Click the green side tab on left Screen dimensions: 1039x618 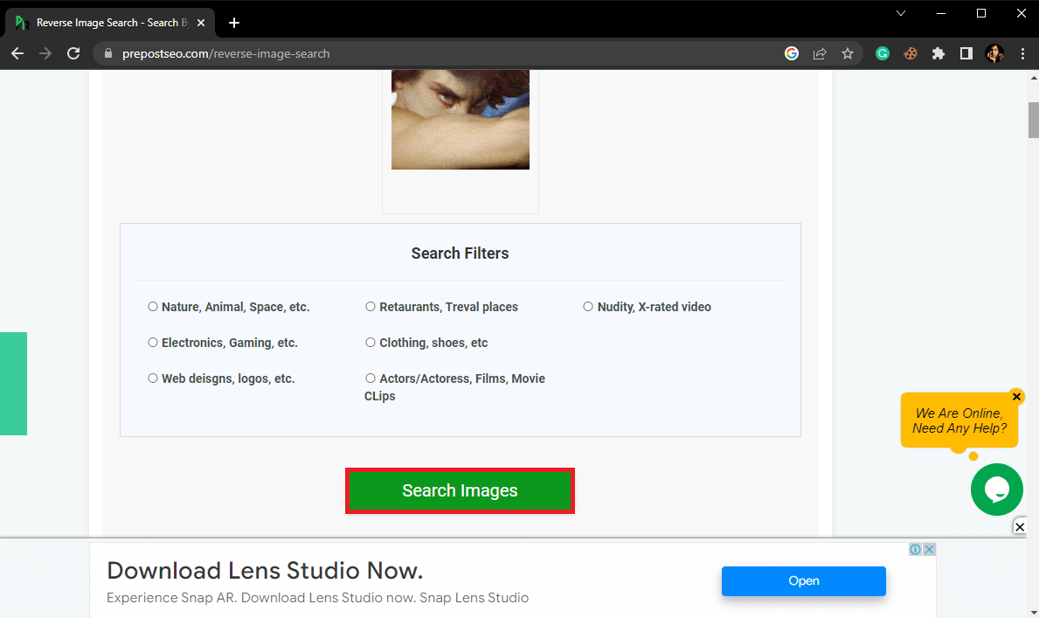[x=13, y=383]
